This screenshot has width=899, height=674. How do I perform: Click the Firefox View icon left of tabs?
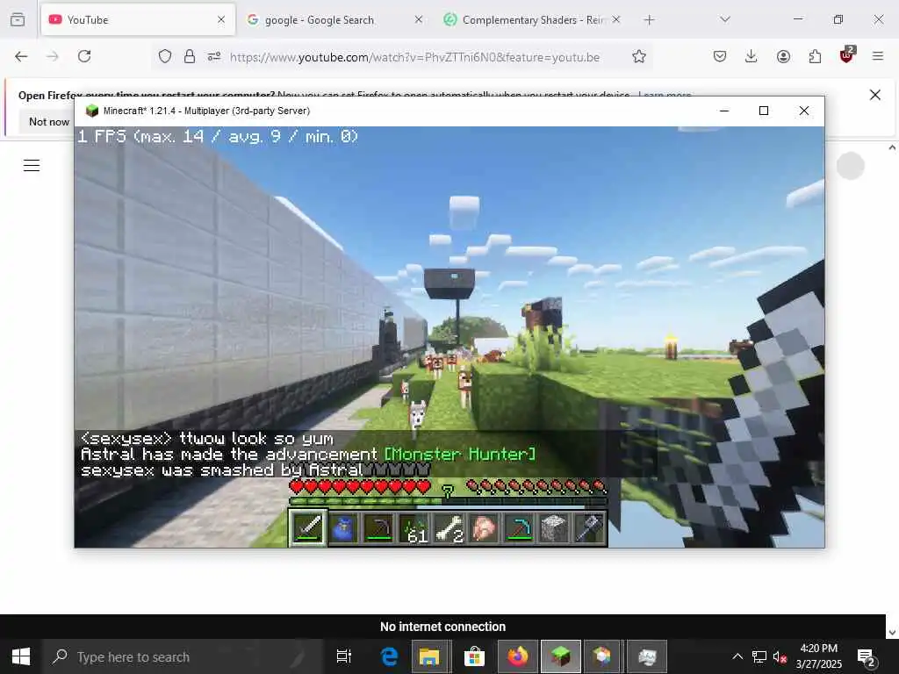[x=18, y=19]
